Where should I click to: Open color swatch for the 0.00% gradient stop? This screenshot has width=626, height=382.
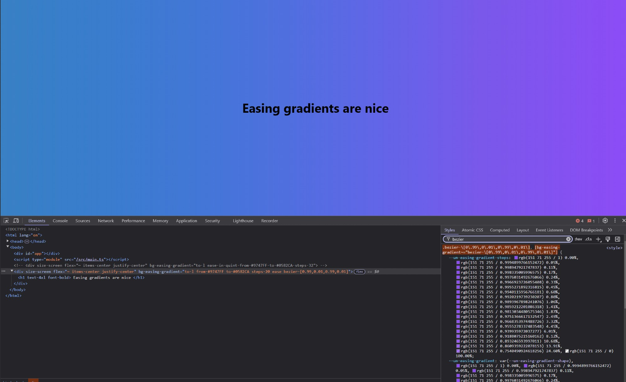pos(516,258)
